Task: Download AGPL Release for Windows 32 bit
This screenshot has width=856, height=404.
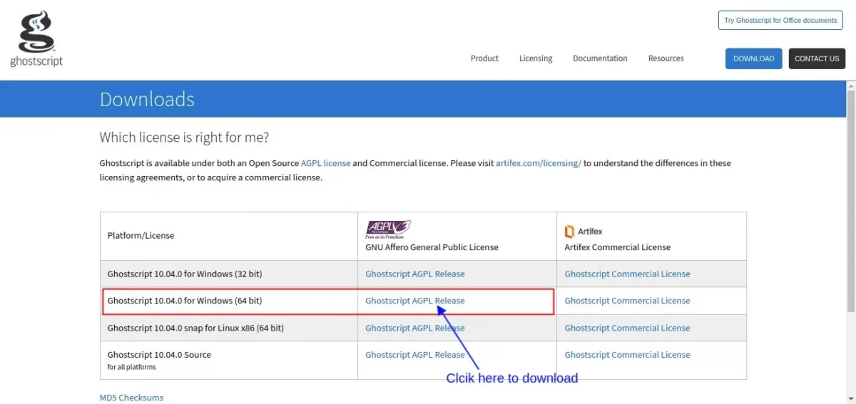Action: (x=414, y=274)
